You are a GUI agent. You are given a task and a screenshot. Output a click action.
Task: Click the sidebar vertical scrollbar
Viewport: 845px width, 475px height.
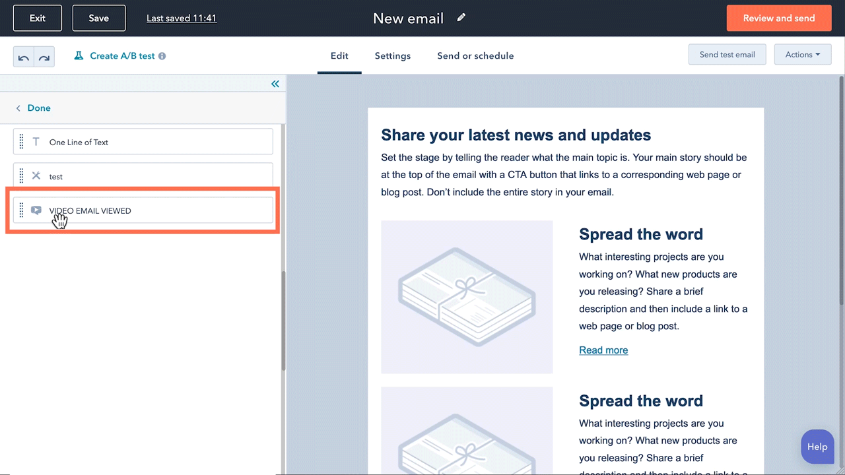pos(284,321)
